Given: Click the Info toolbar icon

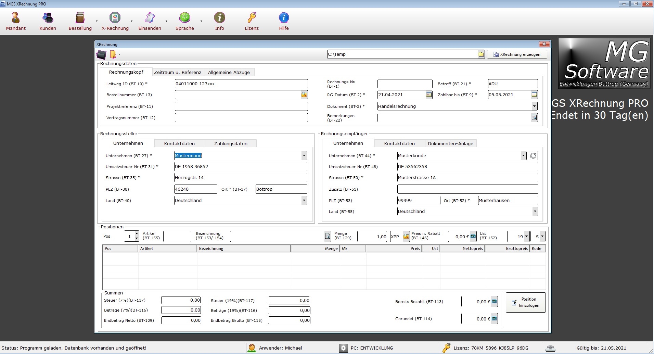Looking at the screenshot, I should [219, 21].
